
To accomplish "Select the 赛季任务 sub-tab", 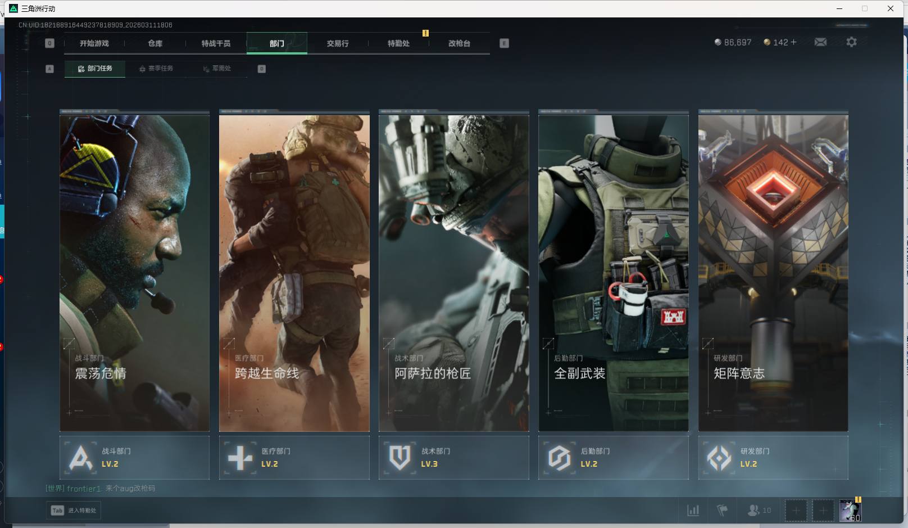I will point(156,69).
